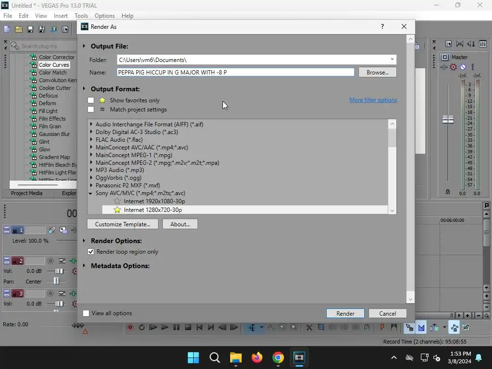Viewport: 492px width, 369px height.
Task: Click the Customize Template... button
Action: click(123, 224)
